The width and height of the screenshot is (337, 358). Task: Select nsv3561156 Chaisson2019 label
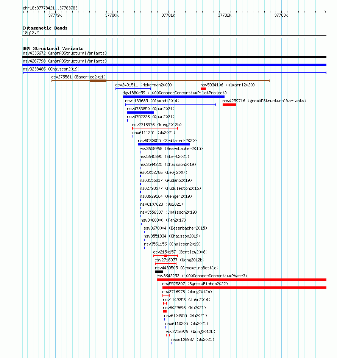pos(173,244)
